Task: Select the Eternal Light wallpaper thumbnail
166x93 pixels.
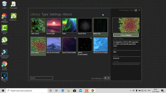Action: (x=54, y=25)
